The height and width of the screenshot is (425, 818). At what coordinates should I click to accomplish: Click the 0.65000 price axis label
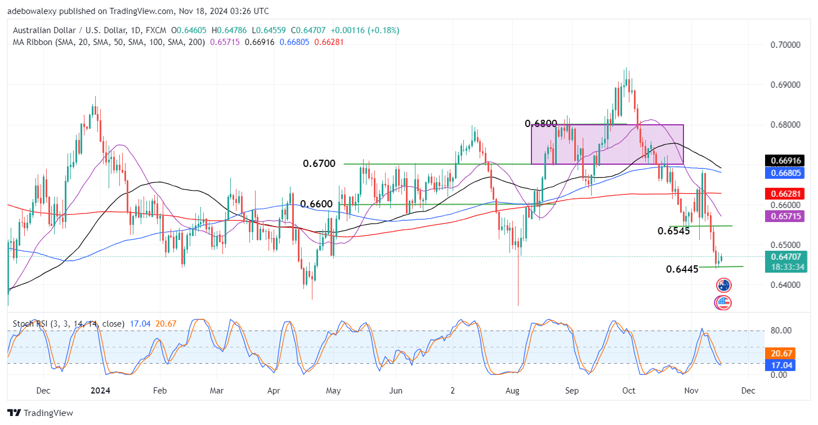coord(785,245)
